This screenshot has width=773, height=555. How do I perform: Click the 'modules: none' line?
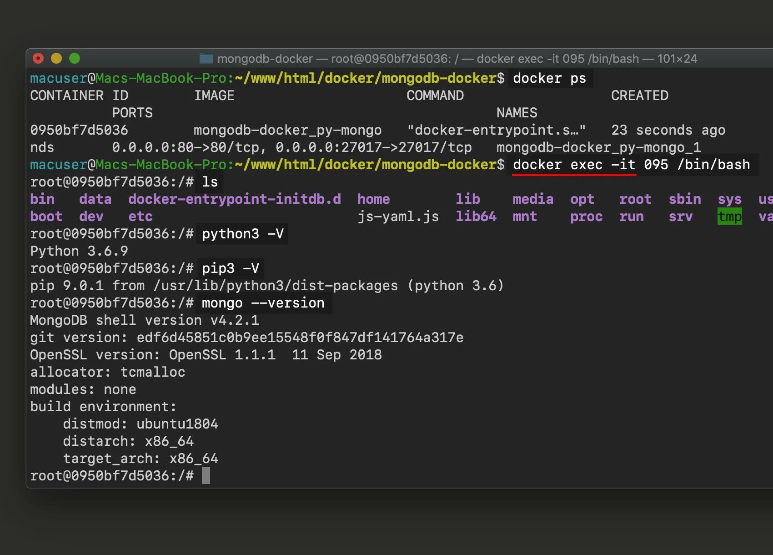point(83,389)
